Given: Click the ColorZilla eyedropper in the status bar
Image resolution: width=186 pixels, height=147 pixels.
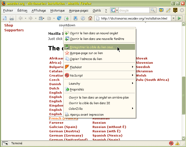Looking at the screenshot, I should point(5,143).
